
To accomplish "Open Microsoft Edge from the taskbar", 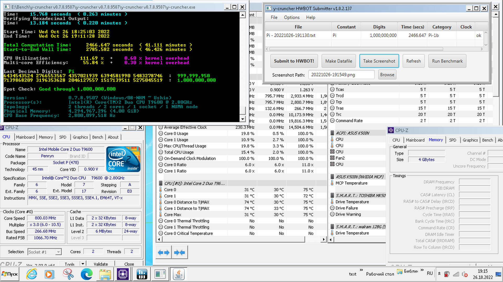I will click(x=86, y=274).
